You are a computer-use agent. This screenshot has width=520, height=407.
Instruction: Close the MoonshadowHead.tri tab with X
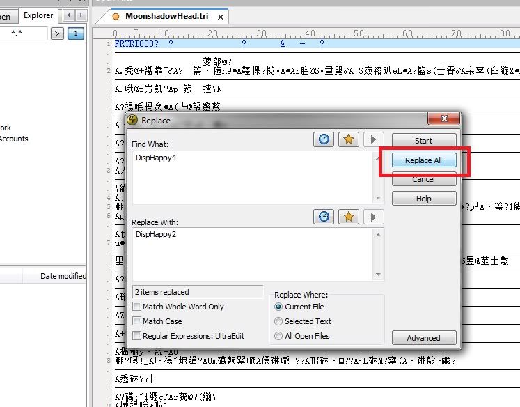(221, 16)
